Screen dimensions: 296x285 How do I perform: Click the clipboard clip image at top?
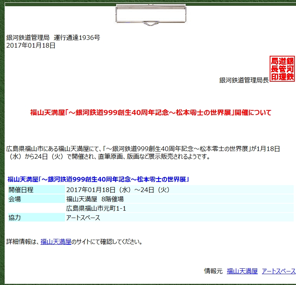coord(151,15)
